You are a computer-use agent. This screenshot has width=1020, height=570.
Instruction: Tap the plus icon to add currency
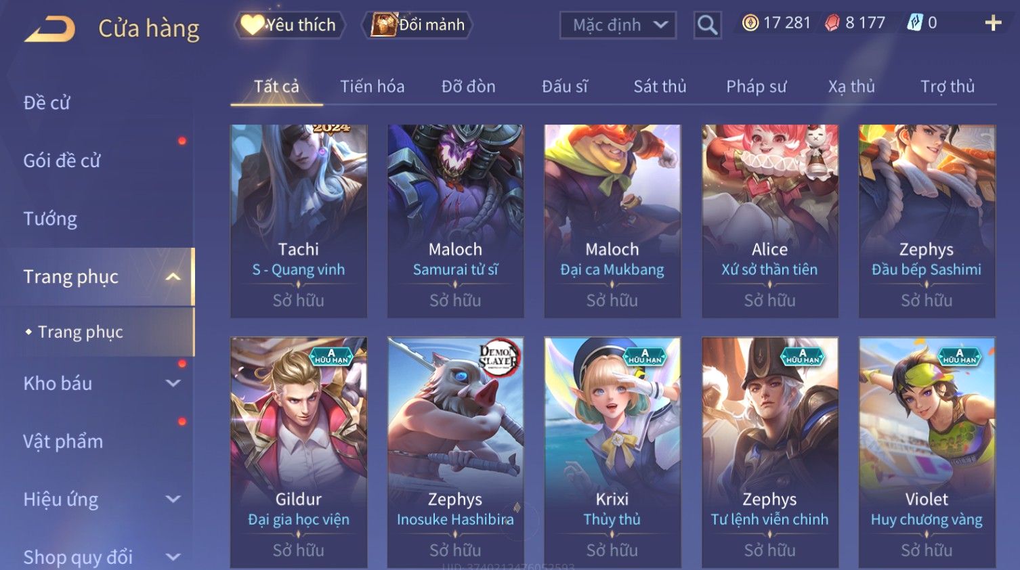pyautogui.click(x=993, y=23)
